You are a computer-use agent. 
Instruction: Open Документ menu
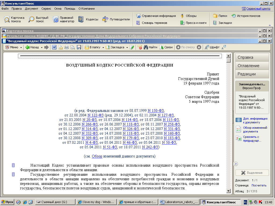31,9
